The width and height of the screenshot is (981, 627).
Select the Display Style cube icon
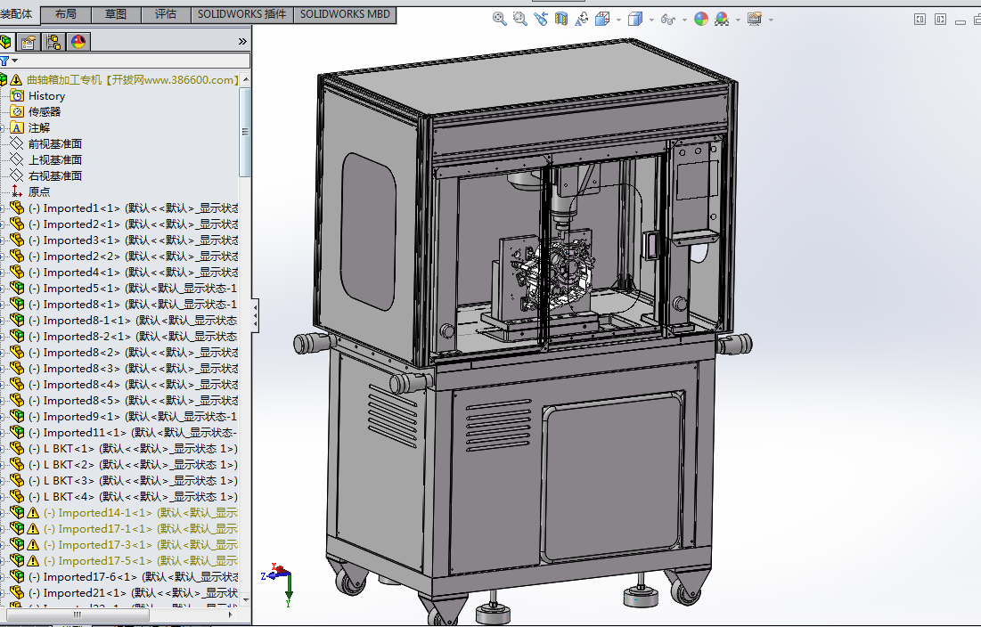634,18
